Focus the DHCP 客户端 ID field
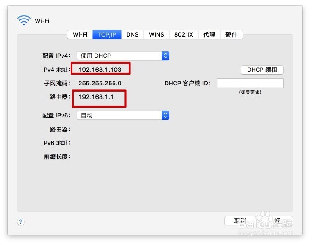The image size is (310, 244). click(250, 83)
